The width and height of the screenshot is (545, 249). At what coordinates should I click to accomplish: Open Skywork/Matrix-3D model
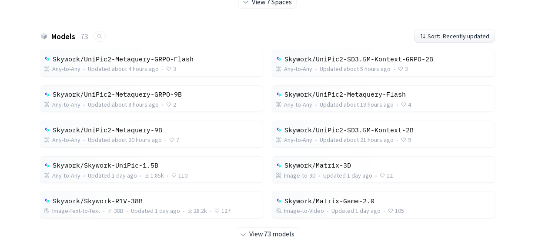click(x=383, y=170)
